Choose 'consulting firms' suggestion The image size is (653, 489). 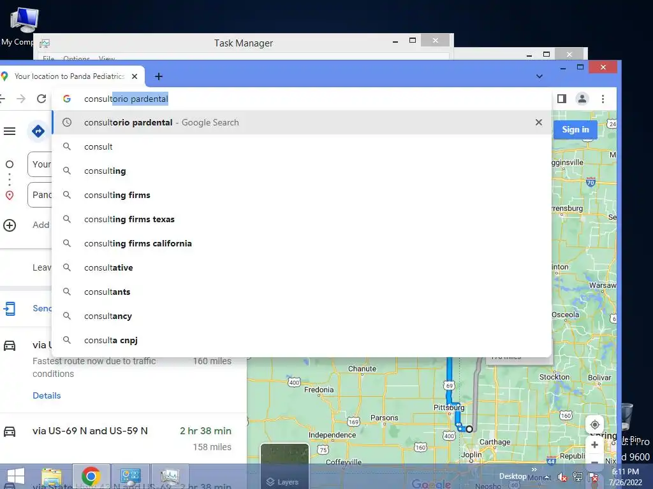point(302,195)
